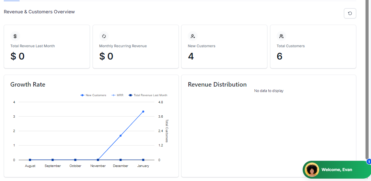Click the Growth Rate chart heading

[x=28, y=85]
